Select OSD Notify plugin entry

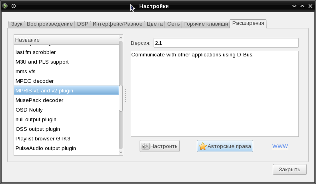click(29, 110)
